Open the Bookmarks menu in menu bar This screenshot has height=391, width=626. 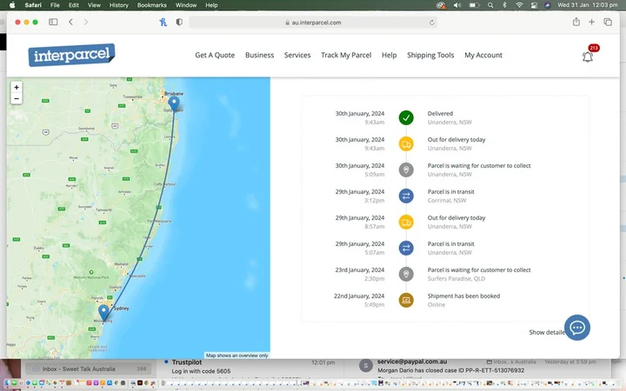(151, 5)
